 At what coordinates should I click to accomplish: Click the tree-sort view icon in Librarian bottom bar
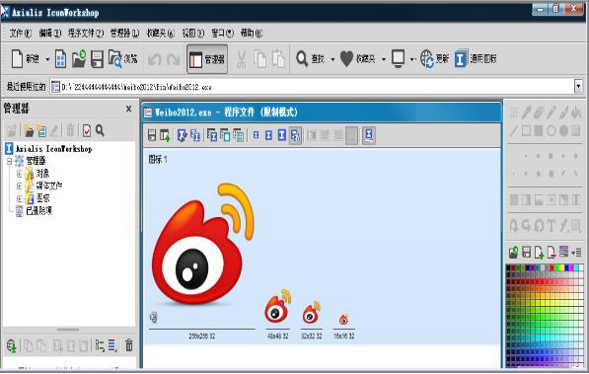tap(100, 345)
